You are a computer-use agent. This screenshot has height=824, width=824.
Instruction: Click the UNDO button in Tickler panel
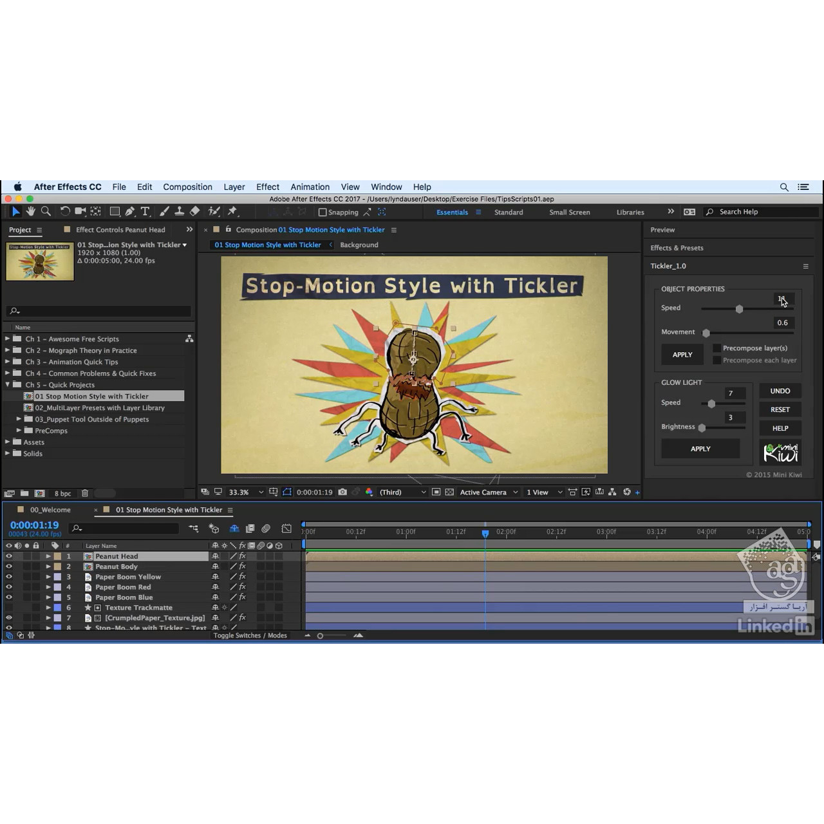pyautogui.click(x=780, y=391)
